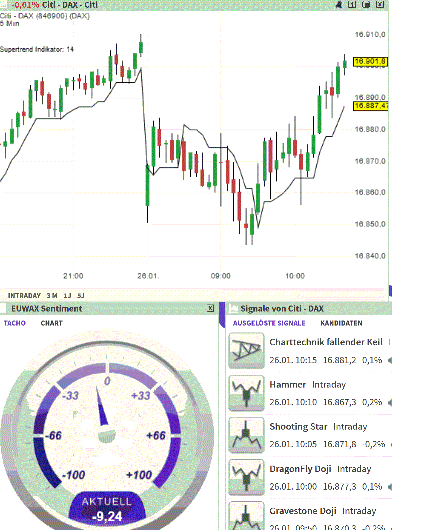Click the '-100' gauge scale label
Screen dimensions: 424x530
[x=74, y=475]
